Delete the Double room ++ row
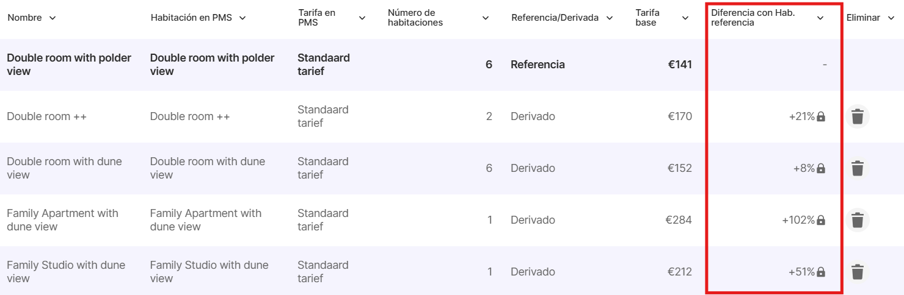 click(x=858, y=116)
